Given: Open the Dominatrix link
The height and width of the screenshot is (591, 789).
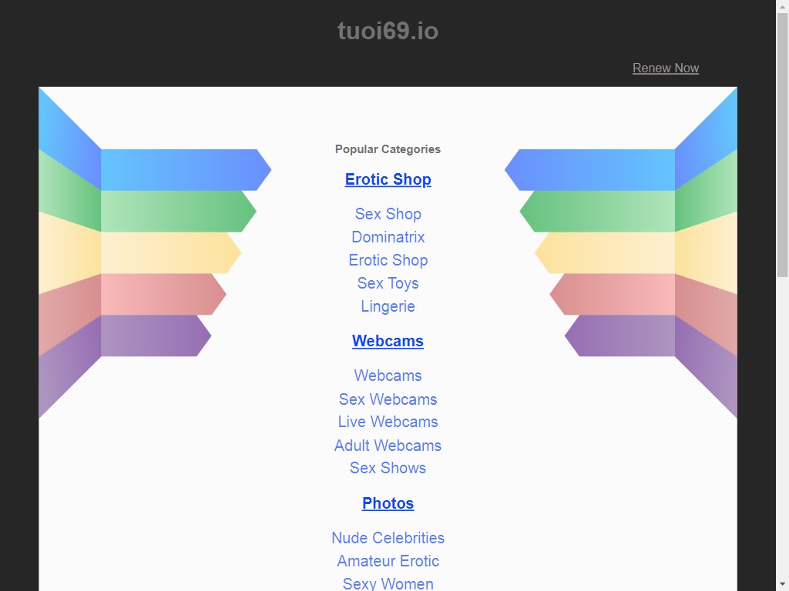Looking at the screenshot, I should 388,237.
